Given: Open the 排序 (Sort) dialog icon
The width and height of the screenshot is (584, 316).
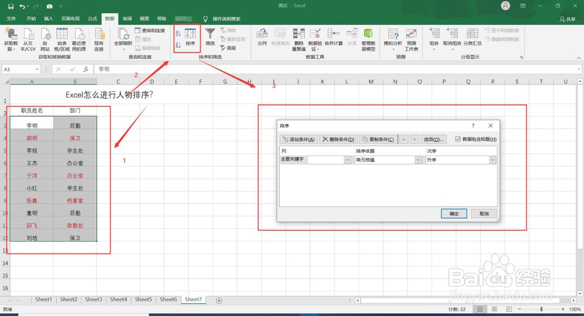Looking at the screenshot, I should [190, 37].
